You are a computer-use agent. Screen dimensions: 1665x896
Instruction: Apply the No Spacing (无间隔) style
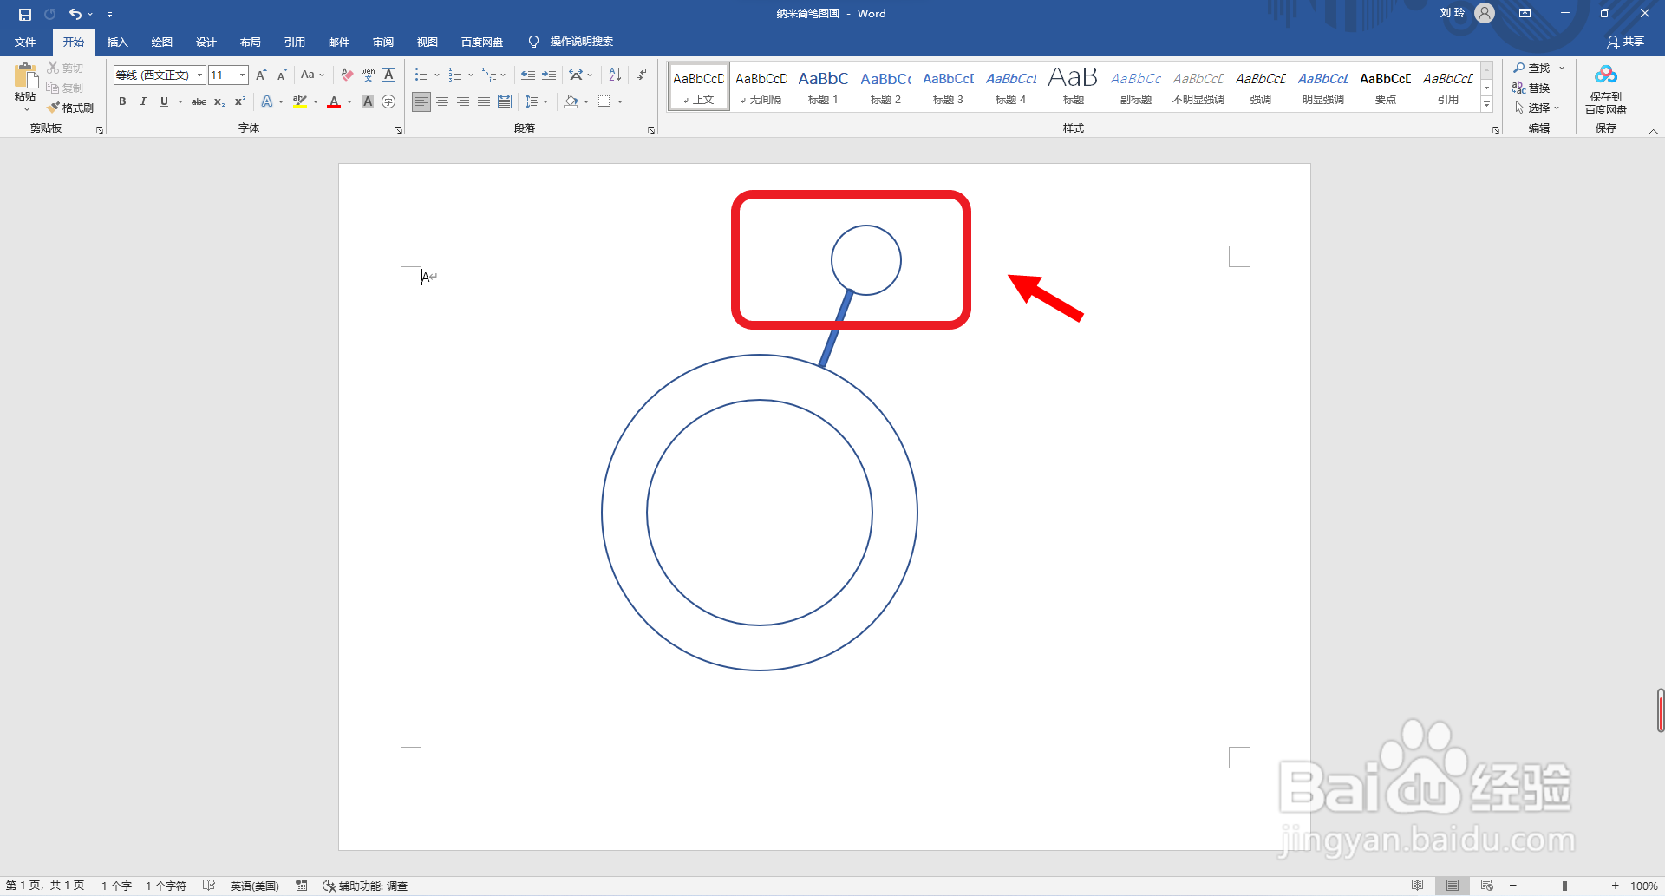(x=761, y=87)
